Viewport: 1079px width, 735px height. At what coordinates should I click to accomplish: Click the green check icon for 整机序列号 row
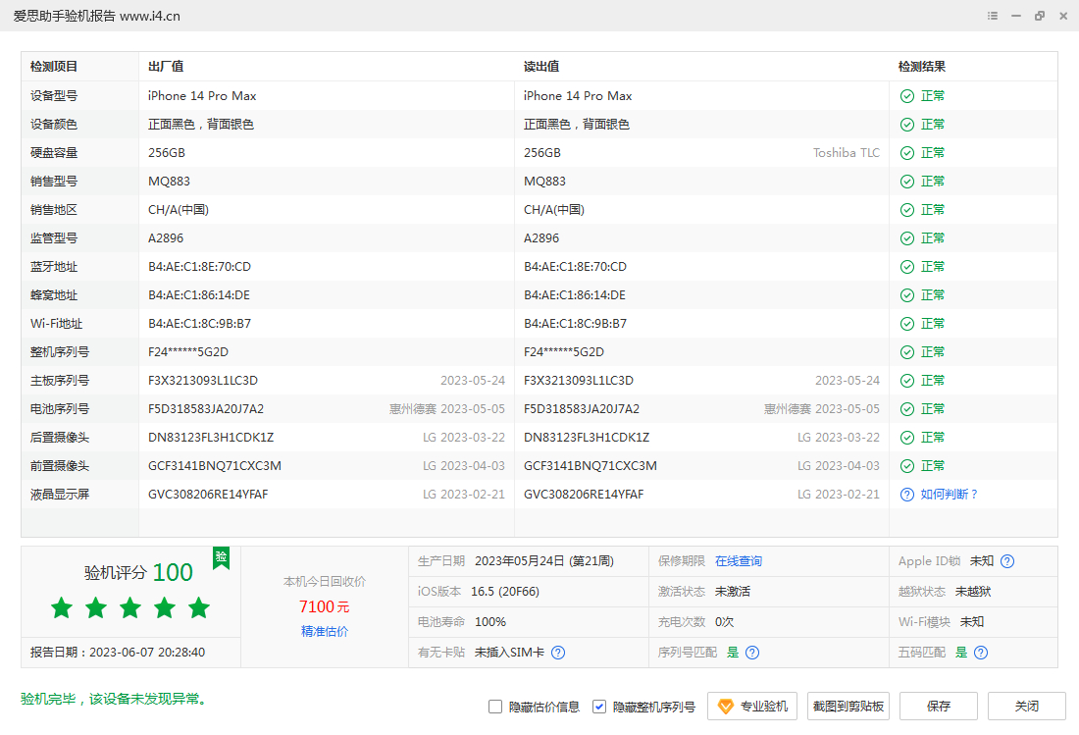tap(907, 352)
